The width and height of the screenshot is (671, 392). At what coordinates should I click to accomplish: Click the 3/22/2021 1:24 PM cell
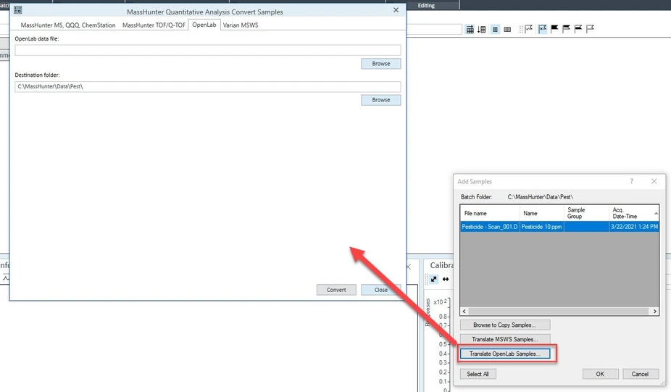click(634, 226)
